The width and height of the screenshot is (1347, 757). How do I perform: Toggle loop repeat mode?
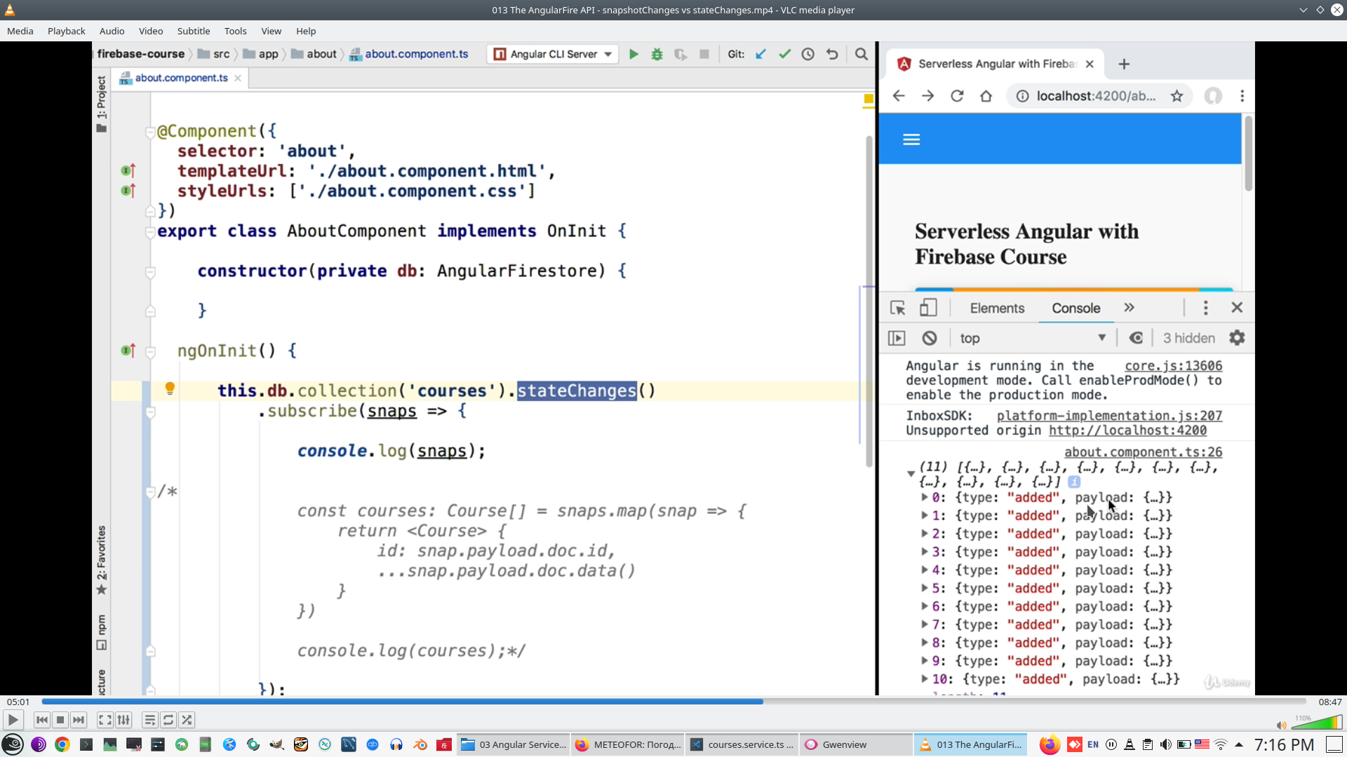[168, 720]
